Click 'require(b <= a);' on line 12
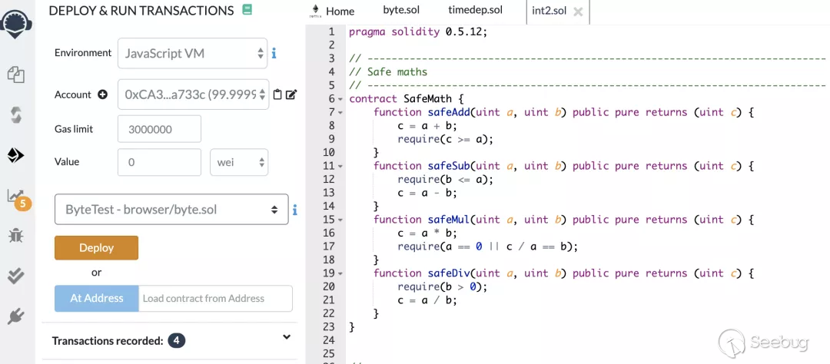 pyautogui.click(x=445, y=180)
